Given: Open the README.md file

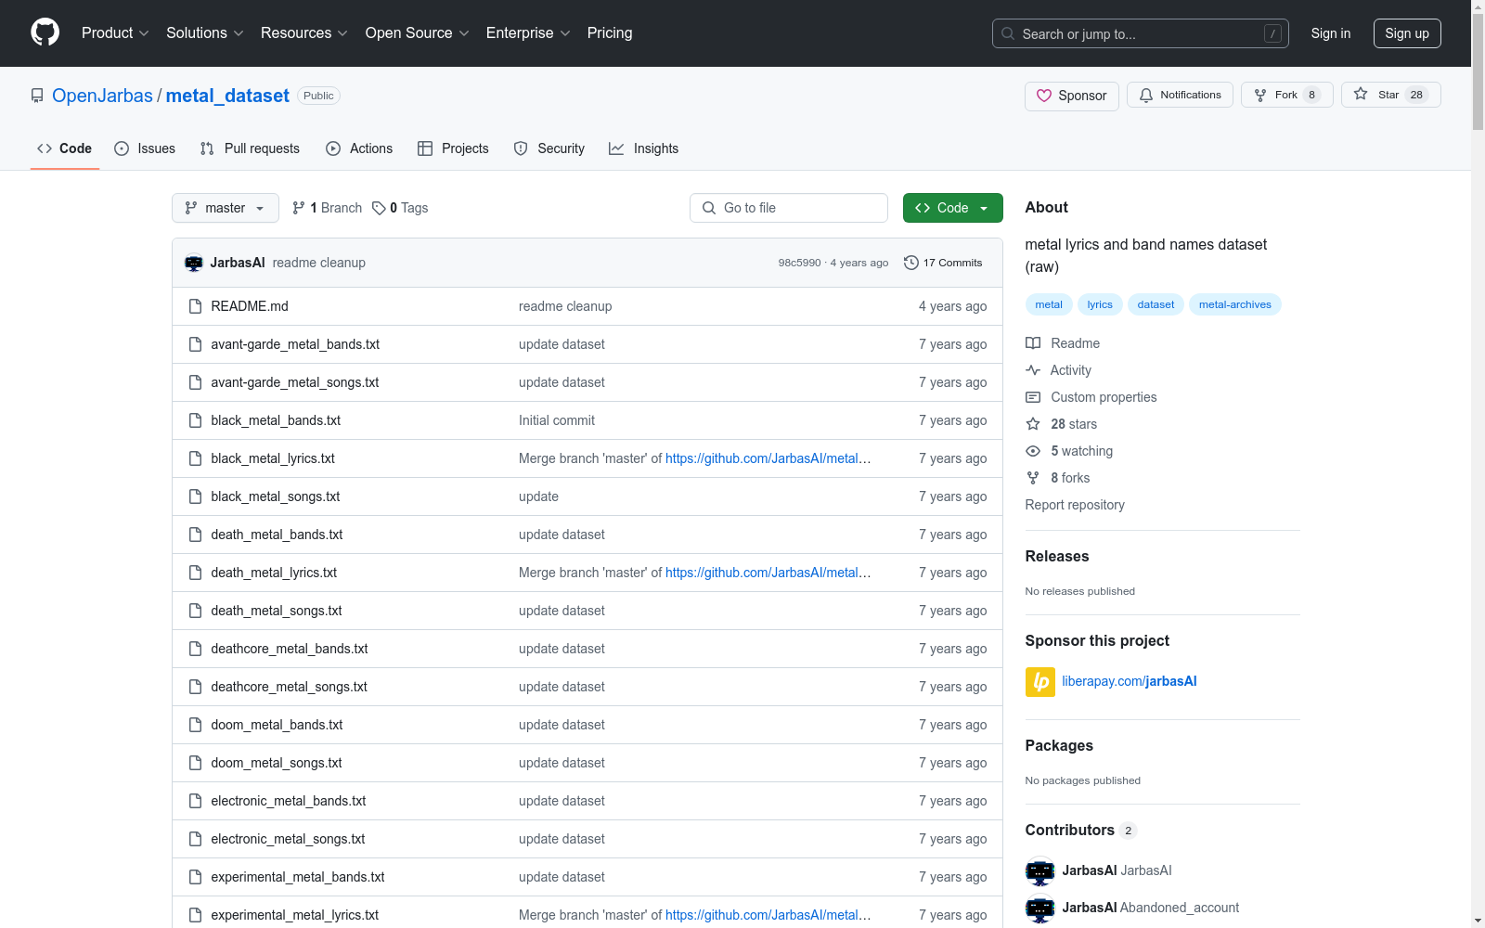Looking at the screenshot, I should pos(250,306).
